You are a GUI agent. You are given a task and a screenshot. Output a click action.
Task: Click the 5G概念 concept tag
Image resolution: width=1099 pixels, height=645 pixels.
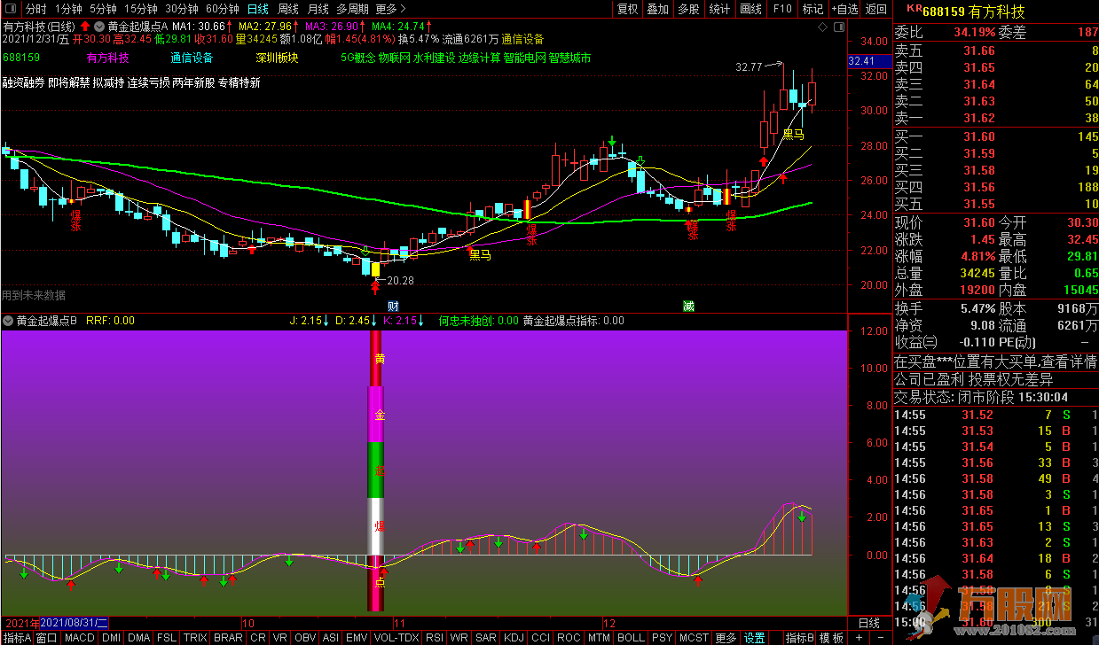(357, 58)
